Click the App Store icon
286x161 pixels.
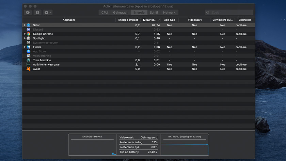pos(29,51)
